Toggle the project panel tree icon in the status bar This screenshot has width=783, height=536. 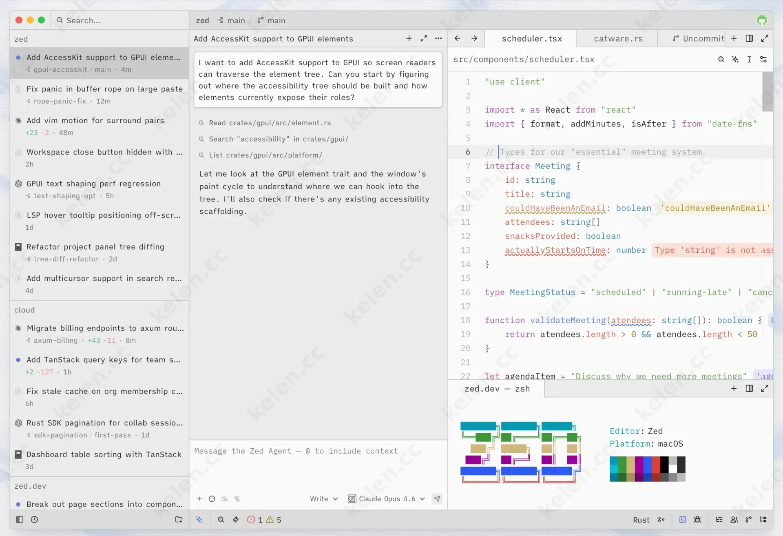[763, 520]
